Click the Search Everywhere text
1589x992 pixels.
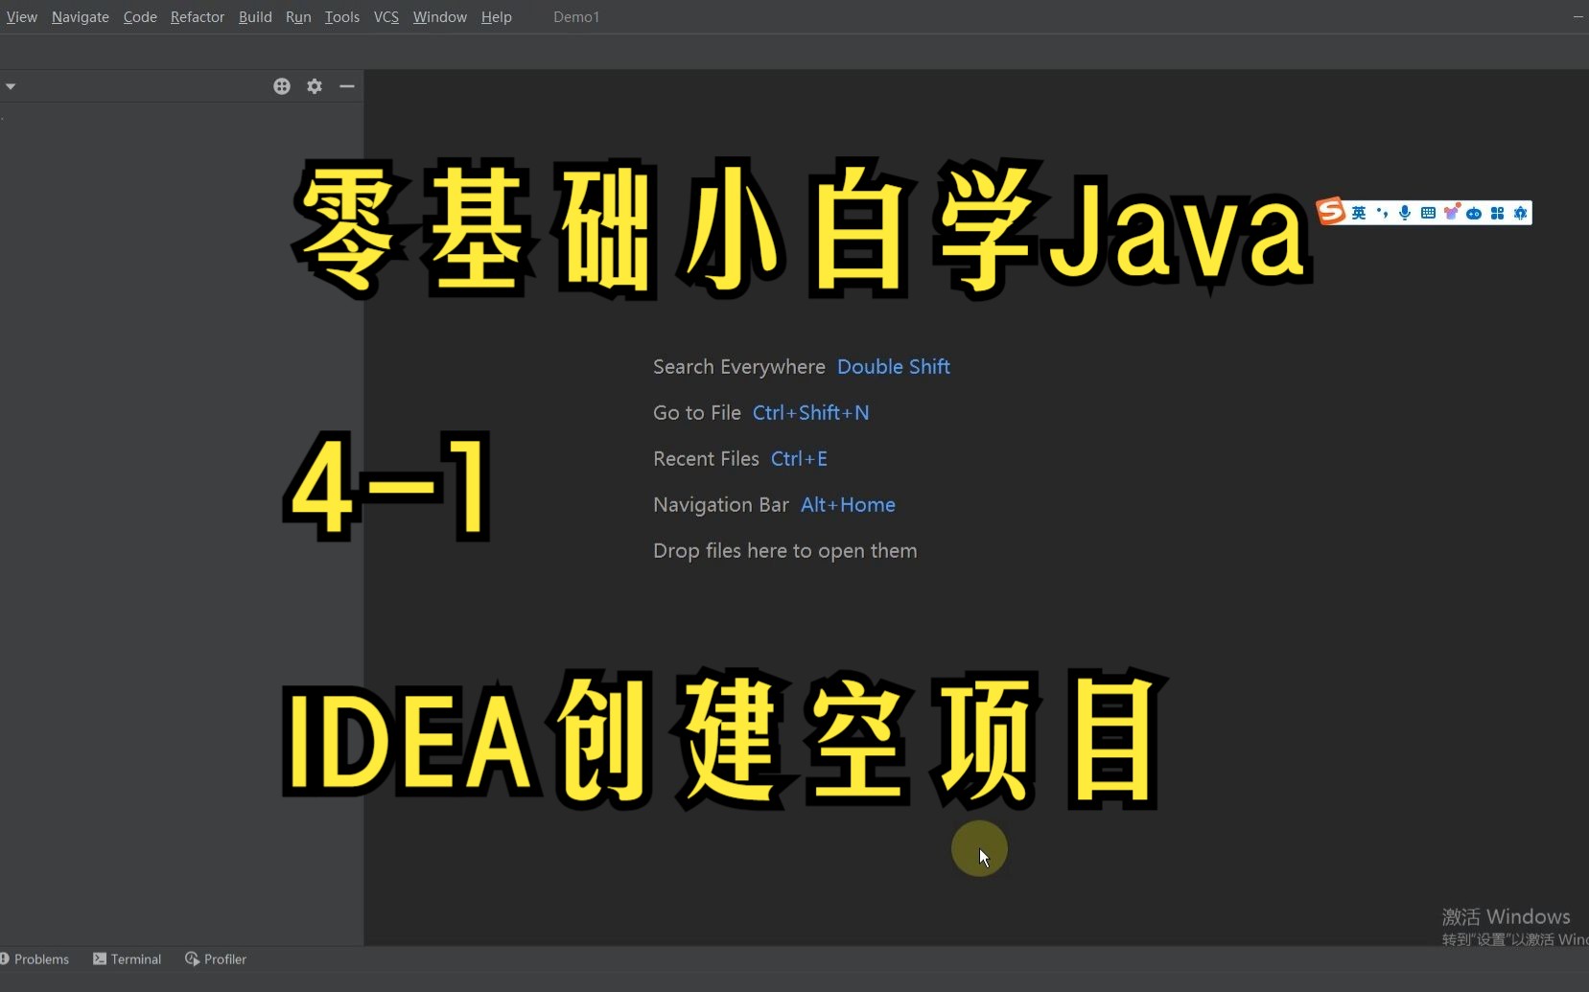point(739,367)
